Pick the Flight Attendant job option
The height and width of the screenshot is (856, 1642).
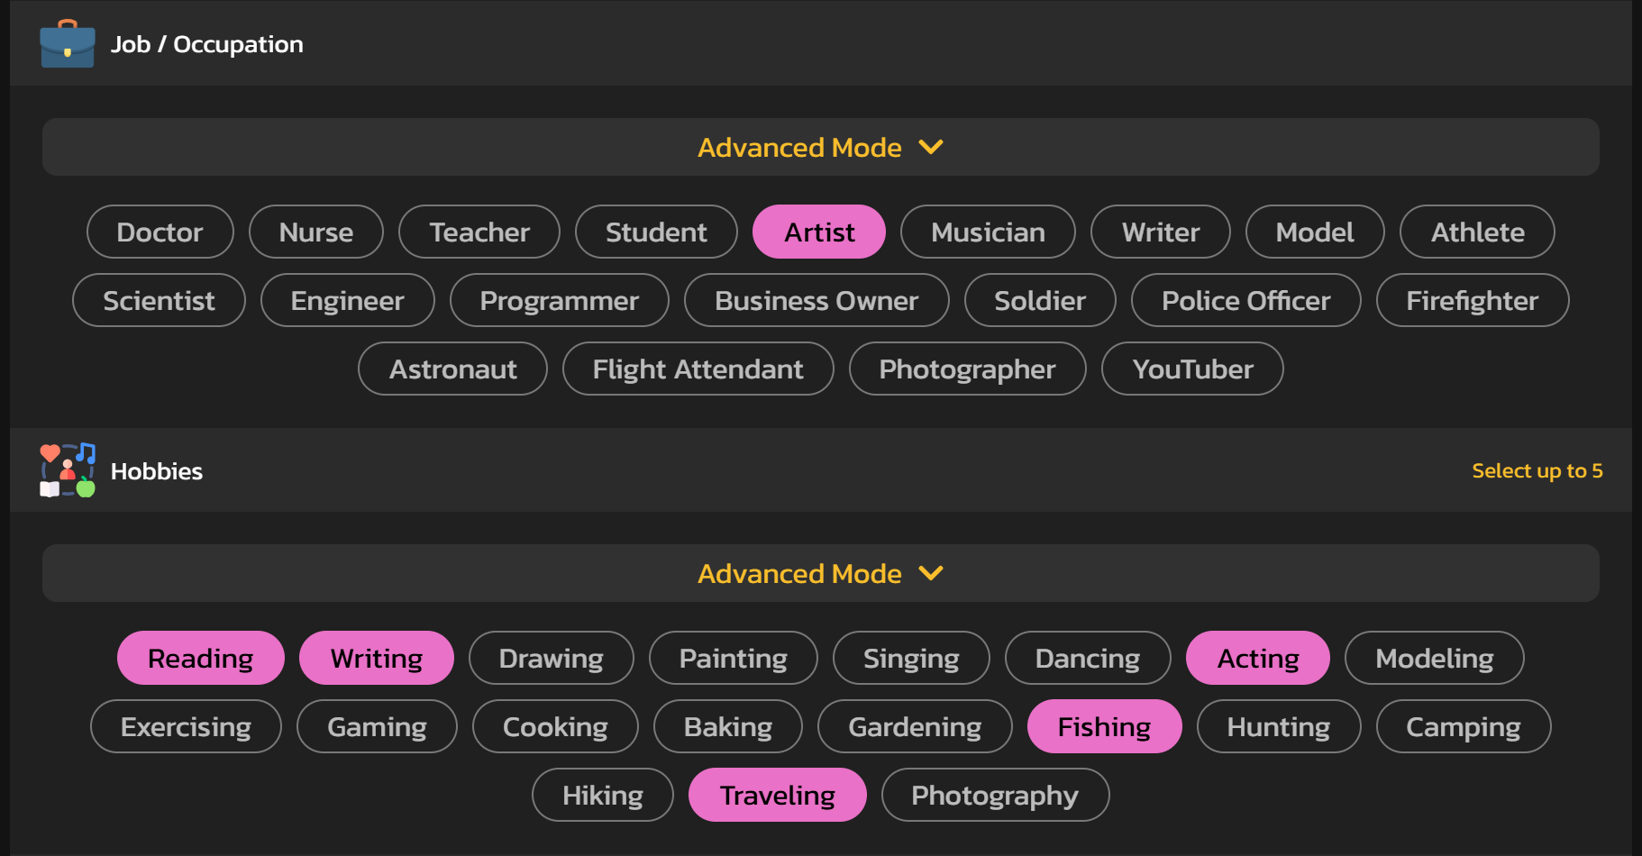698,369
